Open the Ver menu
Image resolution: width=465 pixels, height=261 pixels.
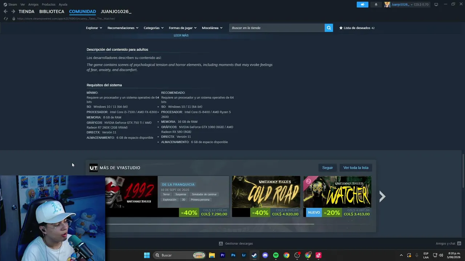tap(23, 4)
